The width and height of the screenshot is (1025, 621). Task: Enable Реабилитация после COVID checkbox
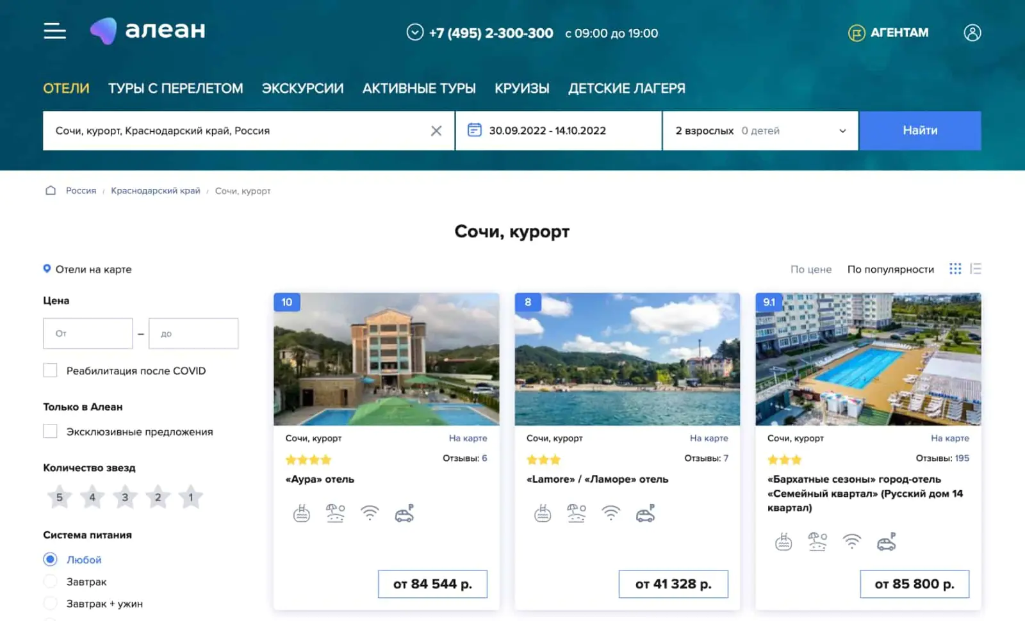(x=50, y=370)
